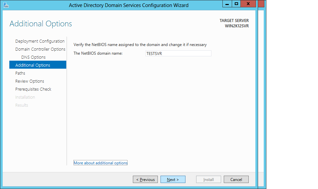
Task: Click the greyed Installation step
Action: (25, 97)
